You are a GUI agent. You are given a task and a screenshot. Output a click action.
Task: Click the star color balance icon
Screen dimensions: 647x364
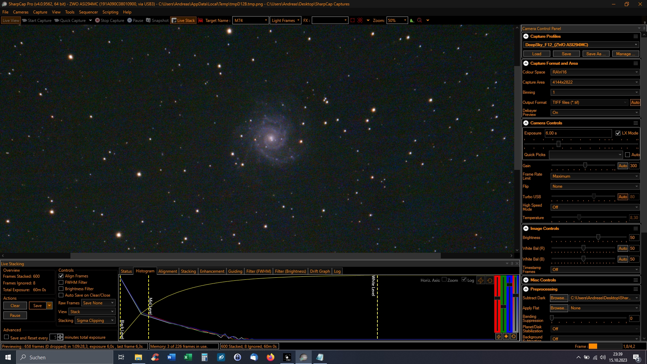(x=506, y=336)
